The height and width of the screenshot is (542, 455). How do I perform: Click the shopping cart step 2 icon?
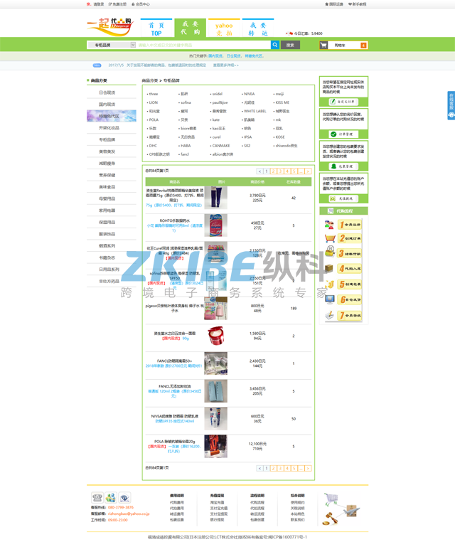coord(330,238)
